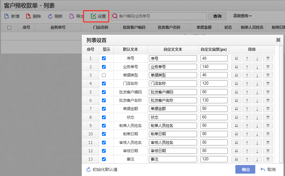285x176 pixels.
Task: Move 单据金额 row down one
Action: coord(257,109)
